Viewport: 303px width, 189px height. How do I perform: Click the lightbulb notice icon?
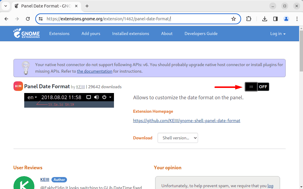[x=26, y=68]
